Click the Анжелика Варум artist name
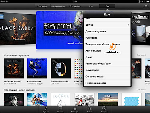The width and height of the screenshot is (150, 113). [x=35, y=84]
